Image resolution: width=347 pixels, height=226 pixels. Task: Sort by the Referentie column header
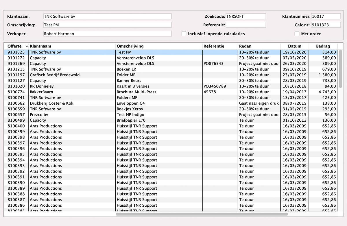pyautogui.click(x=220, y=46)
